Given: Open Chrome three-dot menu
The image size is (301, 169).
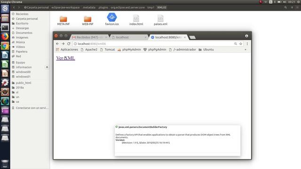Looking at the screenshot, I should [247, 44].
